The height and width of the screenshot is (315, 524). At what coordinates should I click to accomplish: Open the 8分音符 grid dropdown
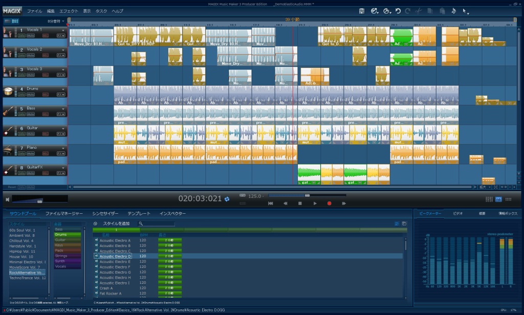coord(56,21)
